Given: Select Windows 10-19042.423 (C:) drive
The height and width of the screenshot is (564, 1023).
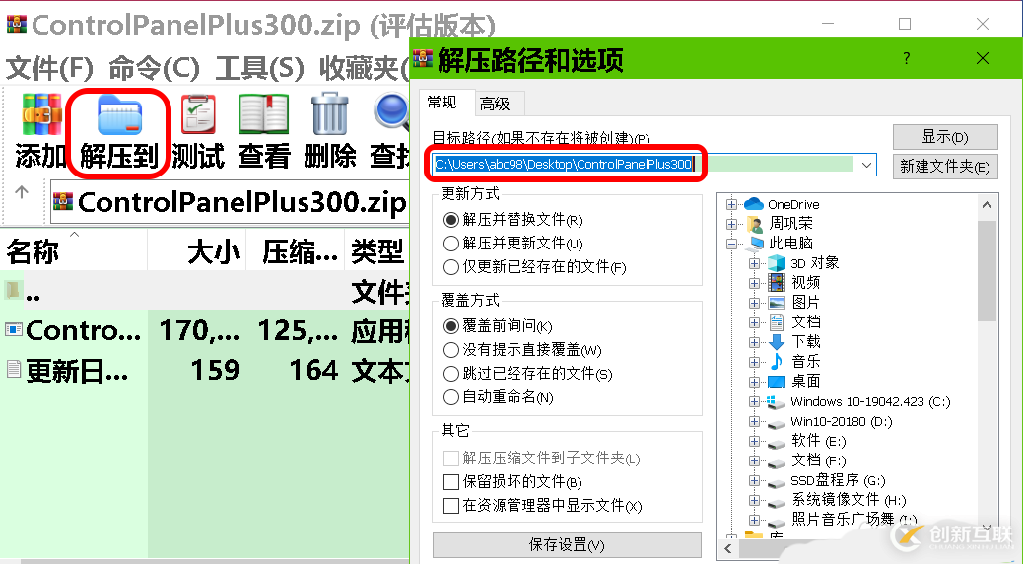Looking at the screenshot, I should 870,401.
